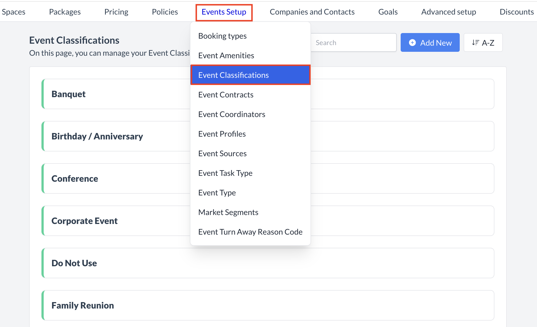This screenshot has width=537, height=327.
Task: Click into the Search field
Action: pyautogui.click(x=353, y=43)
